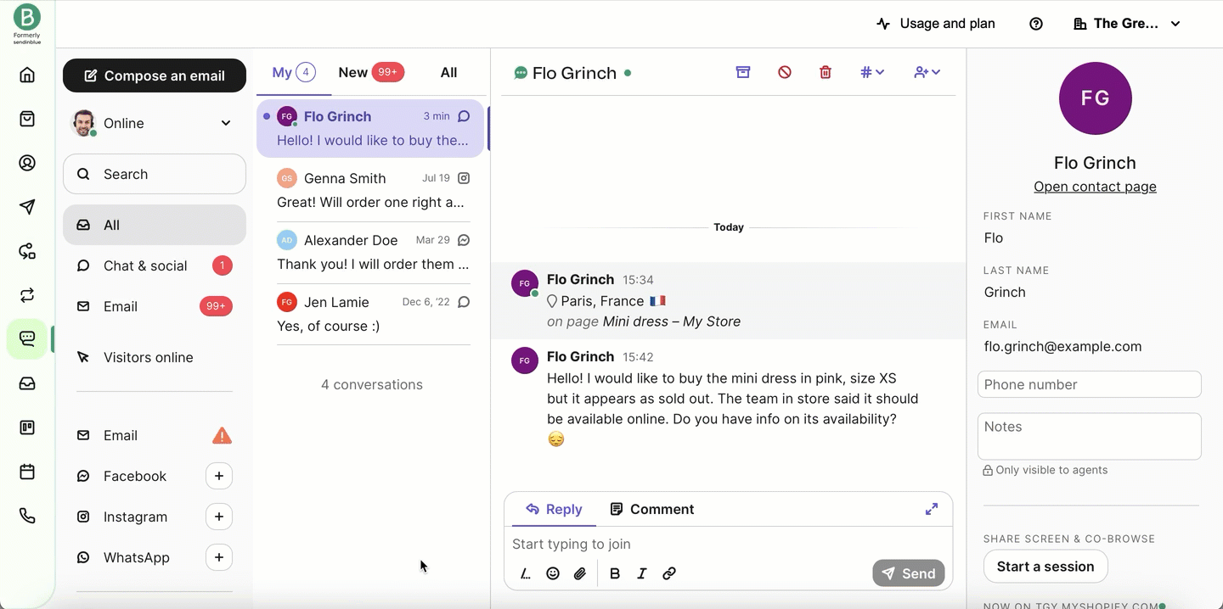Expand the reply editor to full size

tap(932, 509)
